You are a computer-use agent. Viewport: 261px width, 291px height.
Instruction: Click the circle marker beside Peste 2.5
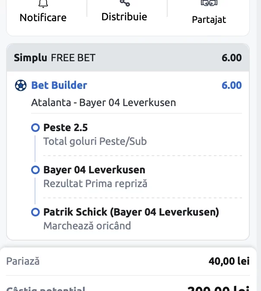tap(35, 128)
